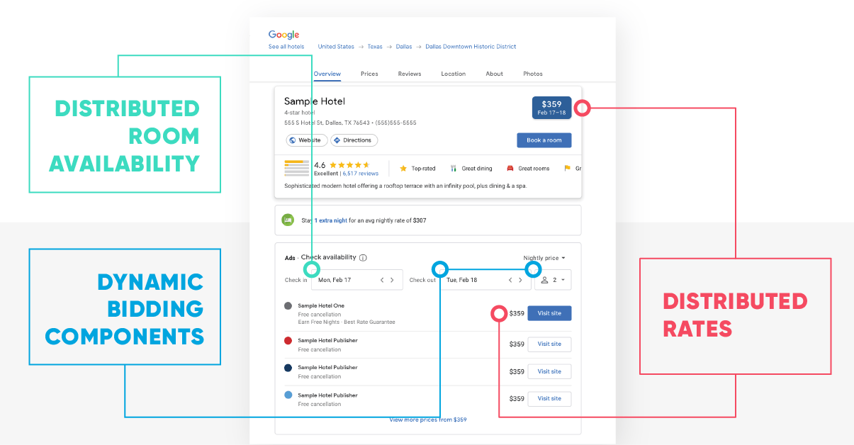Switch to the Photos tab

click(533, 74)
